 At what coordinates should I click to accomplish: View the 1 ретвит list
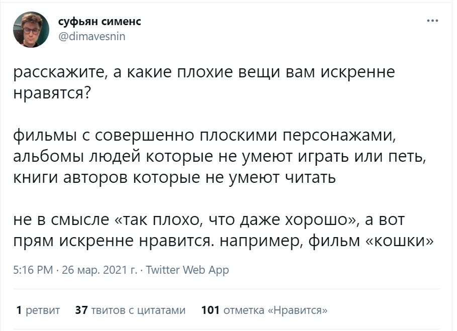(x=38, y=310)
